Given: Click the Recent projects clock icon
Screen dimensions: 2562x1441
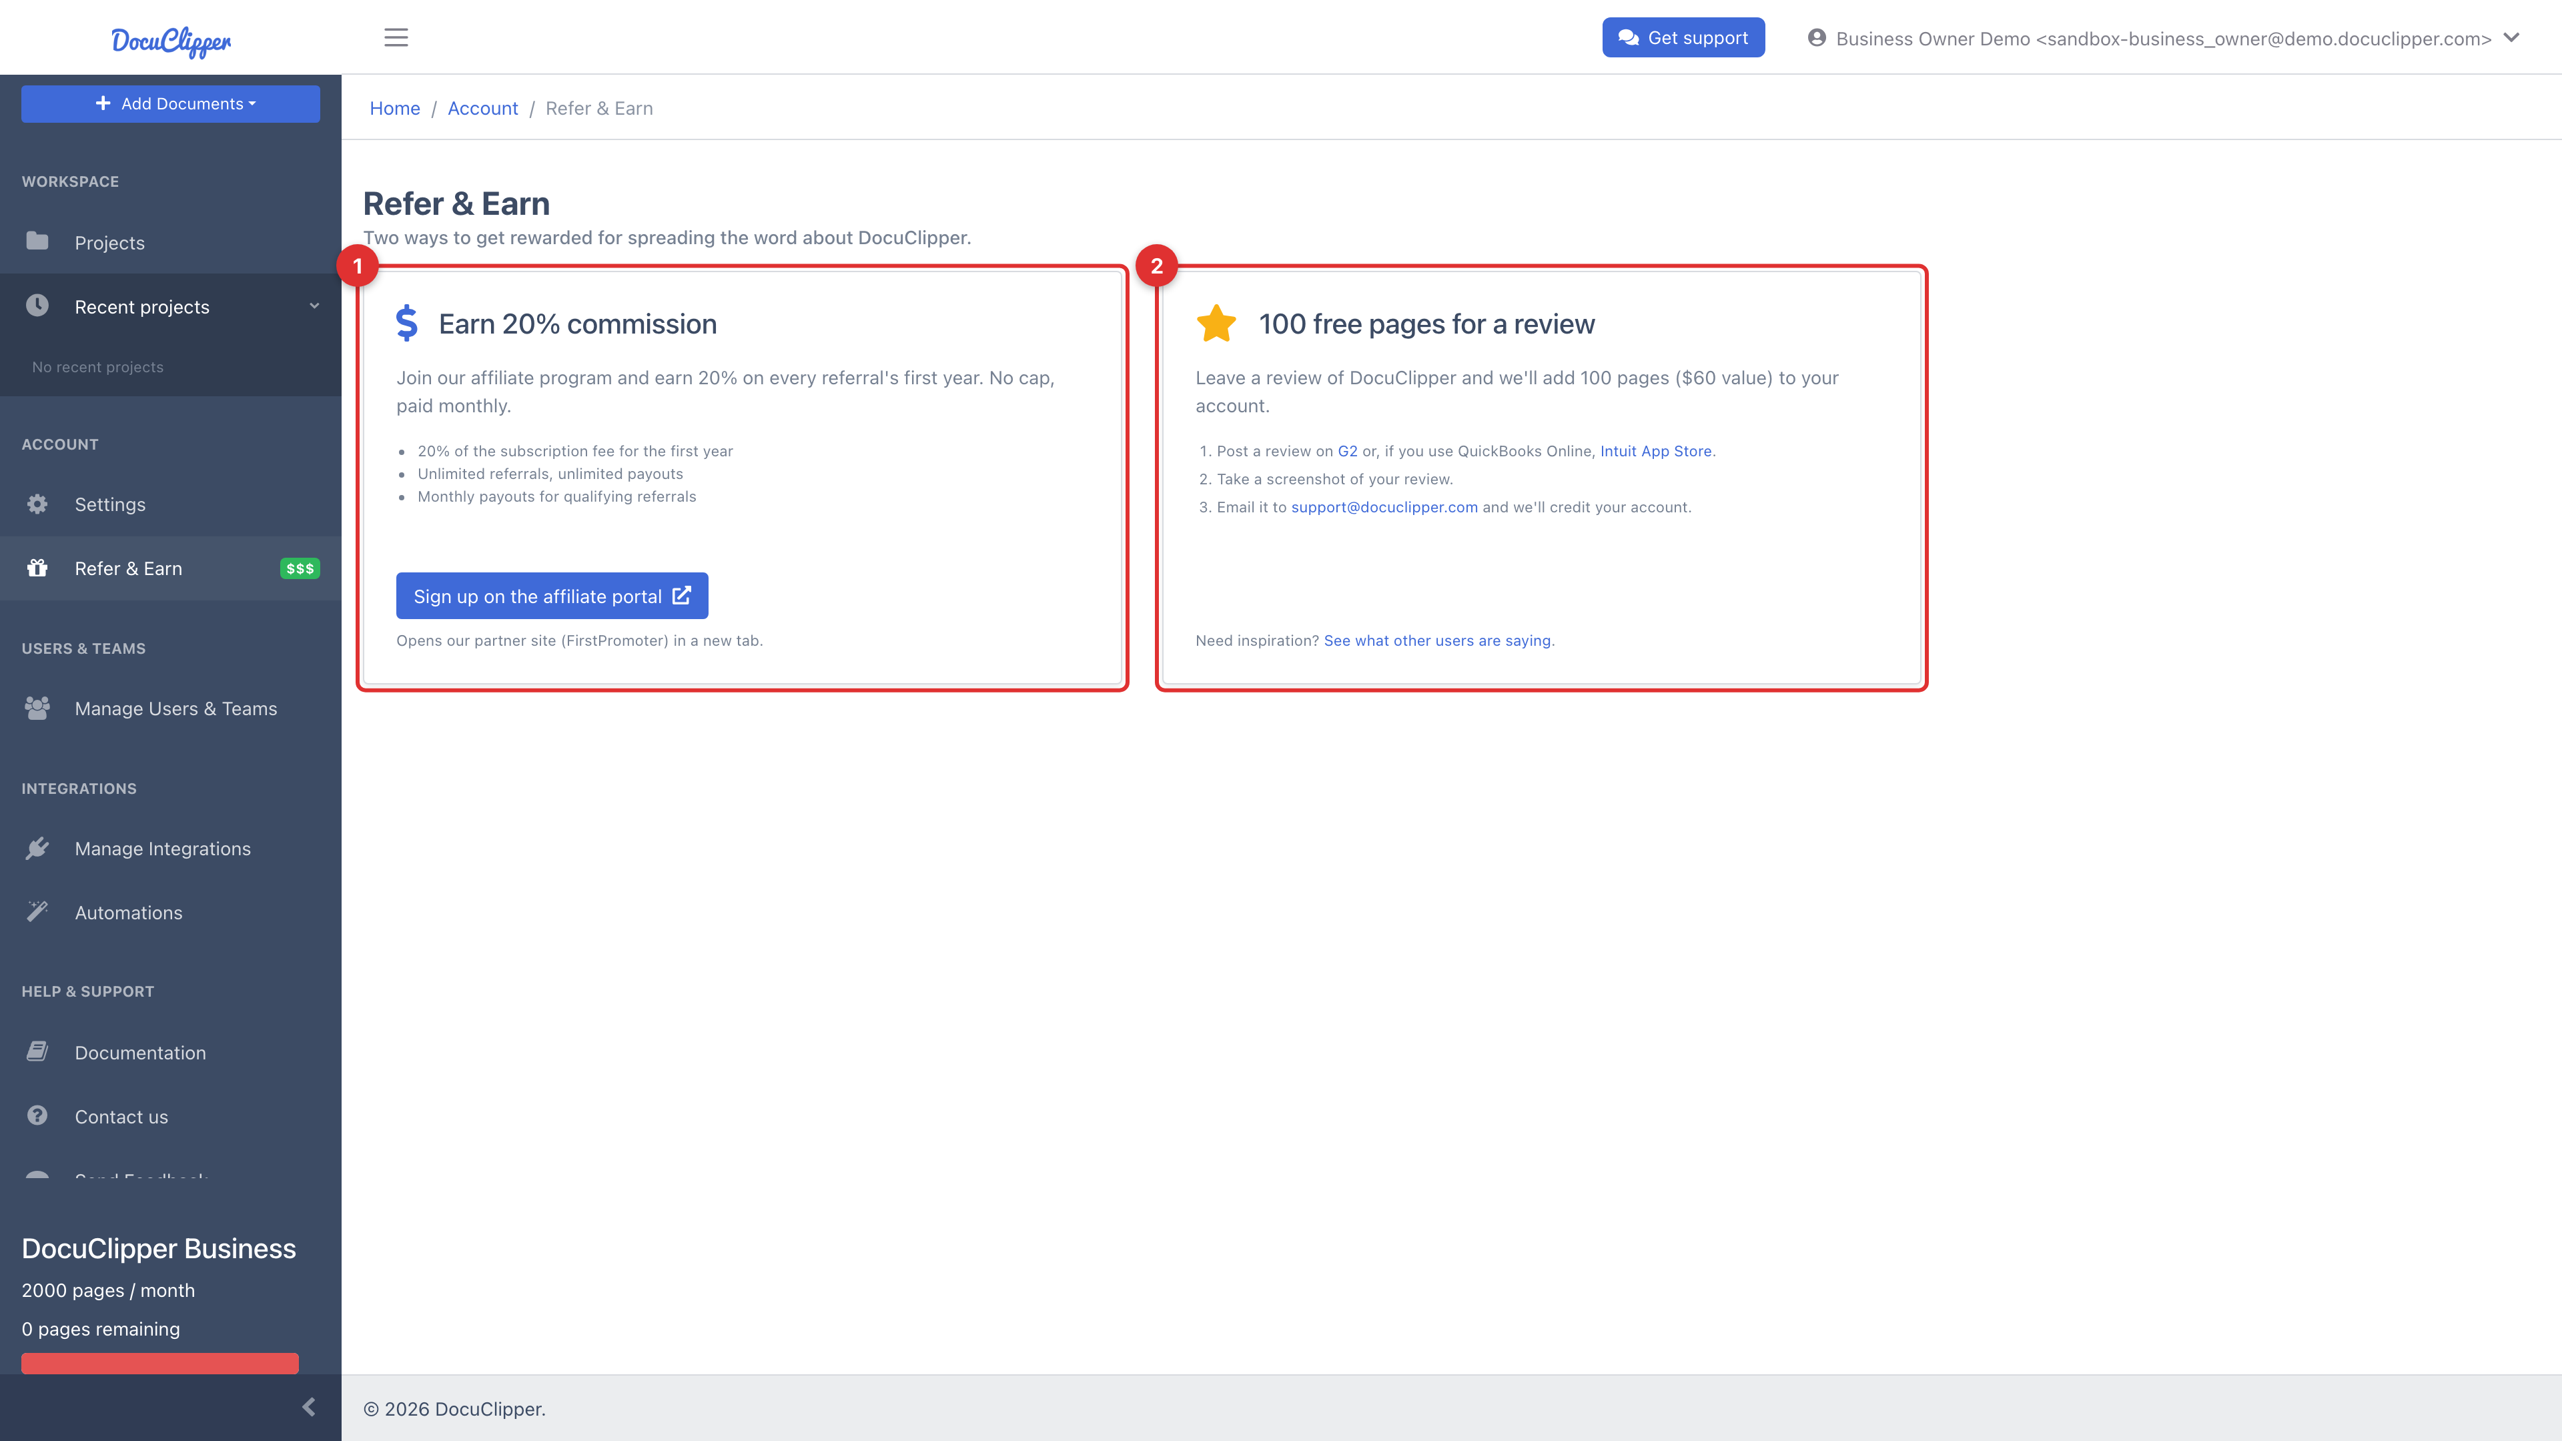Looking at the screenshot, I should pos(37,306).
